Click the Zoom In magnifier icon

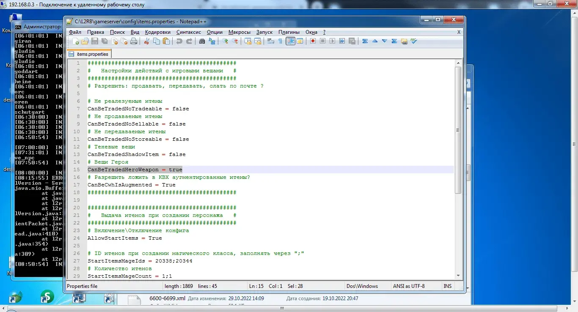tap(225, 41)
